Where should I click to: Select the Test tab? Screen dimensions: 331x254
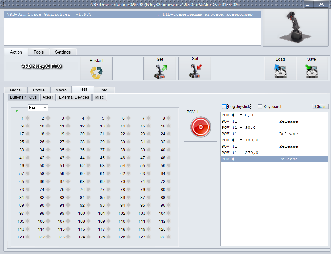[x=83, y=89]
